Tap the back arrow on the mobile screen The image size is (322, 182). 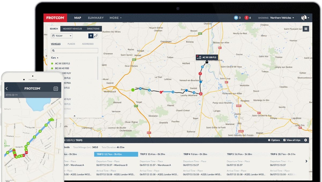coord(6,88)
